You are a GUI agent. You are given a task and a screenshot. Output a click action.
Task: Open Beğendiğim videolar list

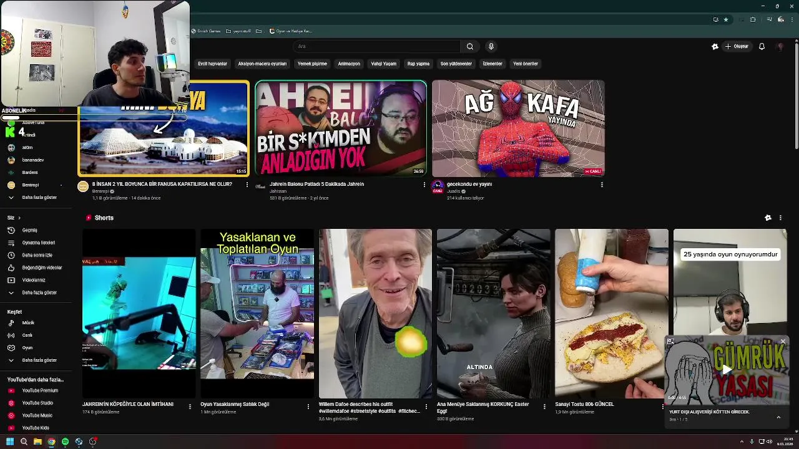tap(37, 268)
